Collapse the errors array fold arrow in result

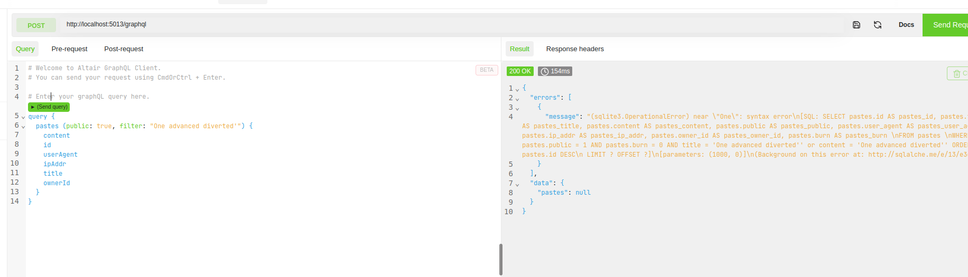[x=517, y=99]
